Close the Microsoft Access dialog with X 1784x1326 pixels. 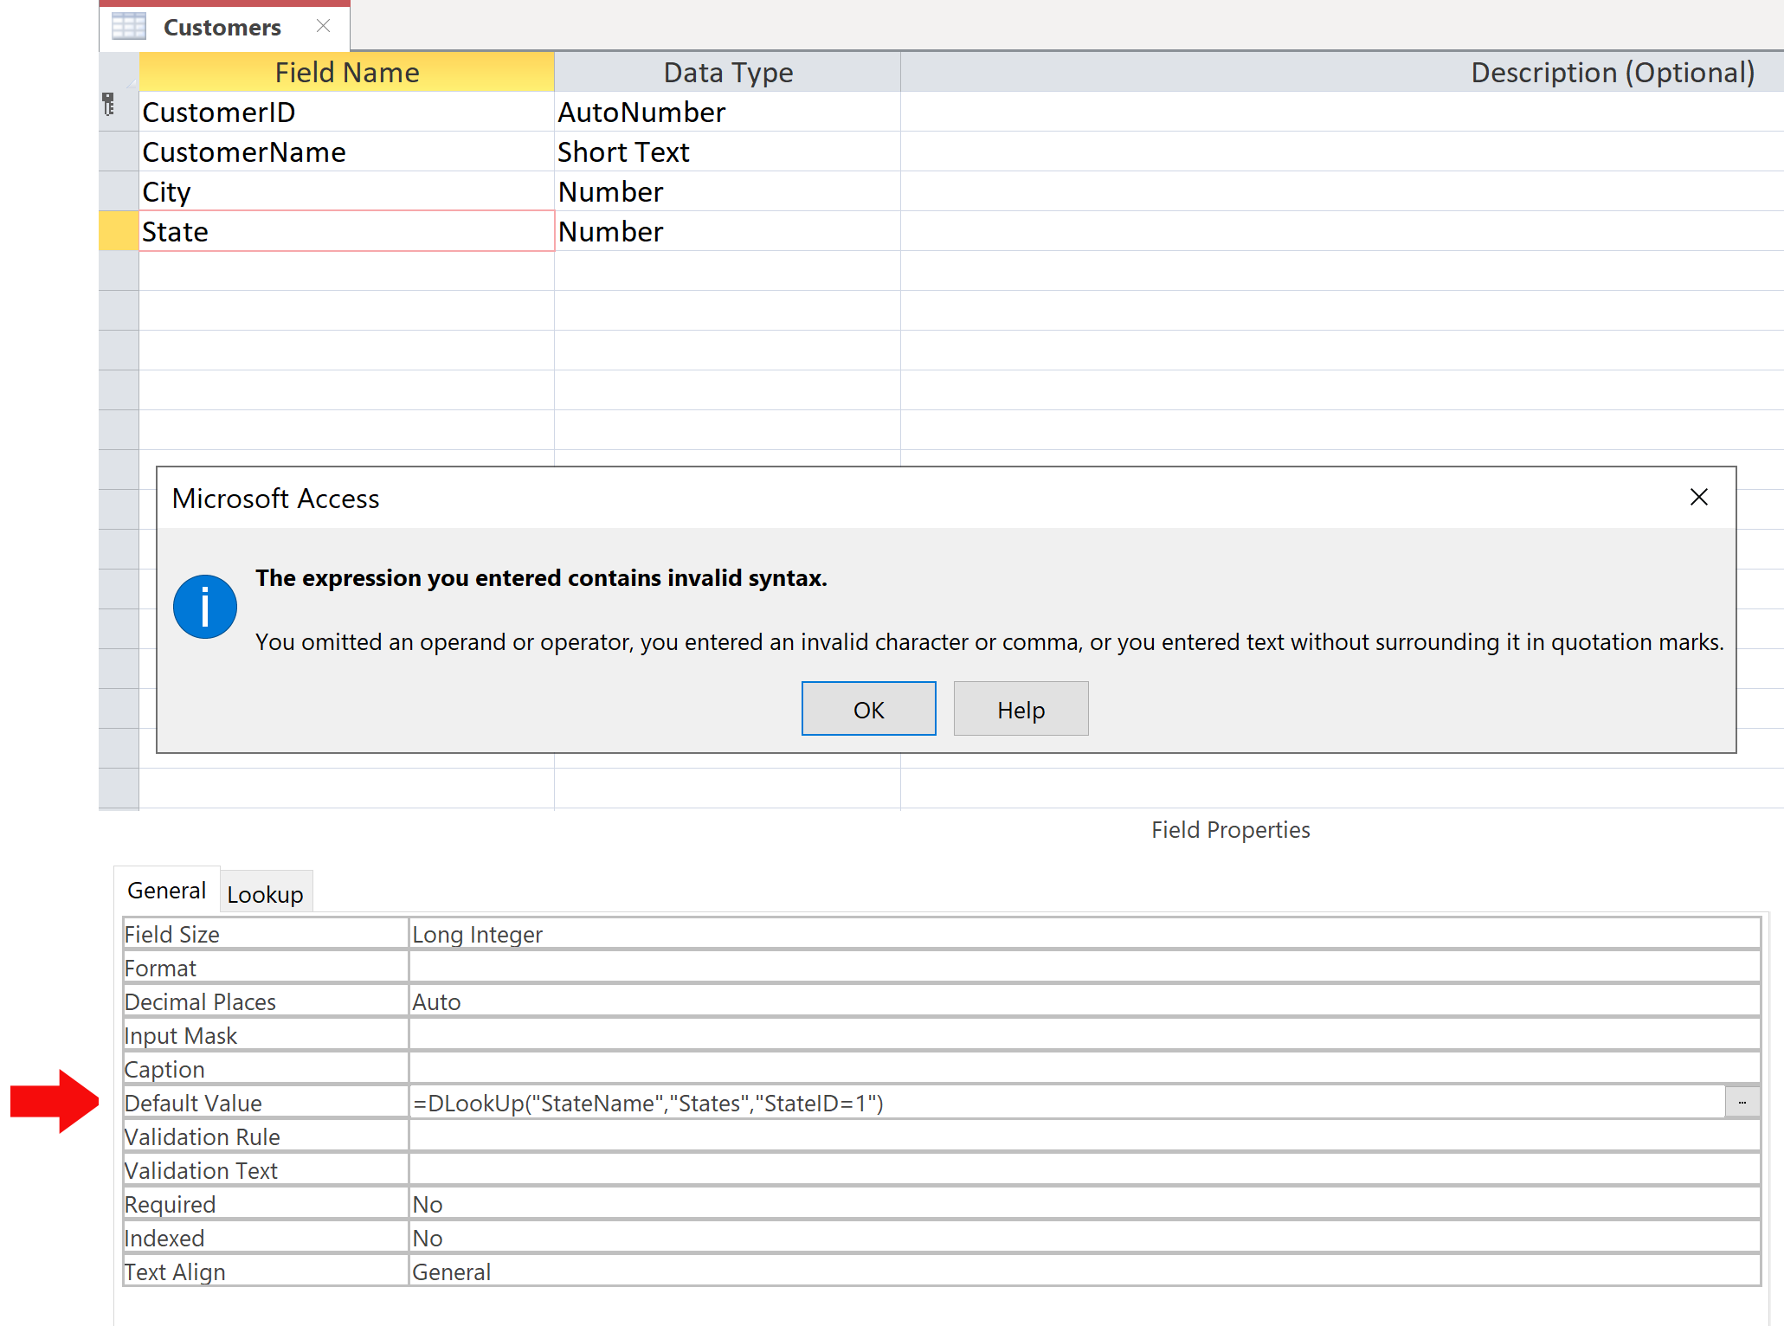click(x=1698, y=497)
